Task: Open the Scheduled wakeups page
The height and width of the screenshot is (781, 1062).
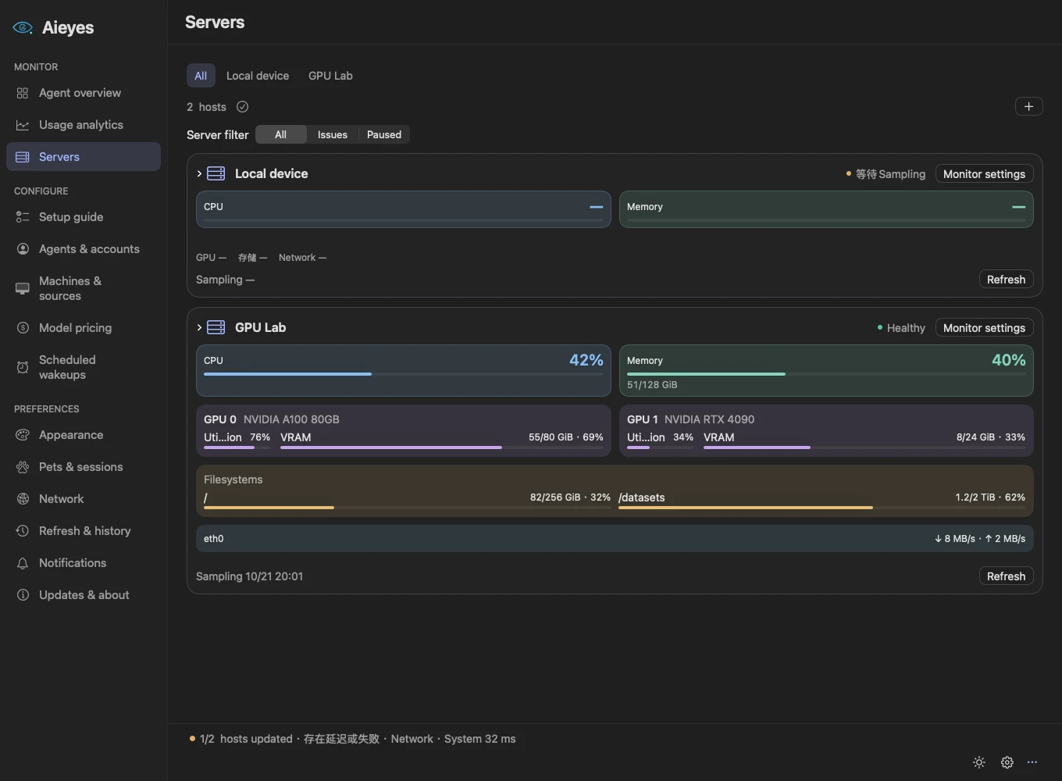Action: click(x=84, y=367)
